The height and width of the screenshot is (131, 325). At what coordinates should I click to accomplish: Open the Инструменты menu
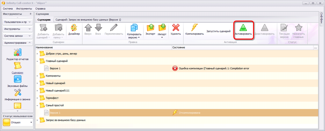click(24, 9)
